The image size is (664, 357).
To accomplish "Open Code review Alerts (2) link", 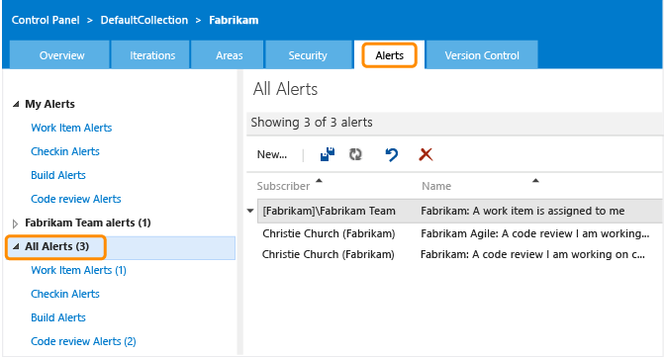I will [83, 341].
